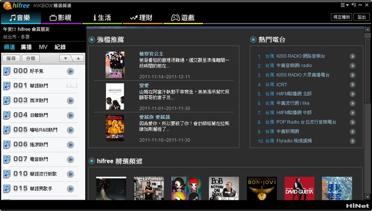Image resolution: width=372 pixels, height=211 pixels.
Task: Play channel 004 日韓熱門
Action: point(71,116)
